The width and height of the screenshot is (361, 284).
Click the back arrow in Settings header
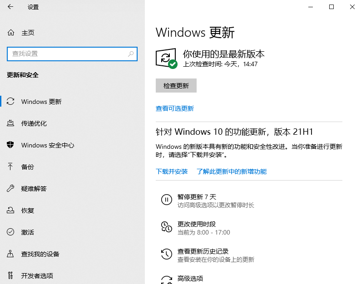click(x=10, y=7)
